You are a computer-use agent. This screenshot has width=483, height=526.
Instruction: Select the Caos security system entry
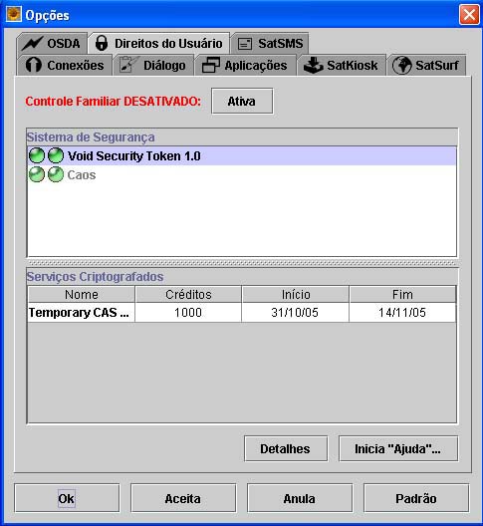coord(241,174)
